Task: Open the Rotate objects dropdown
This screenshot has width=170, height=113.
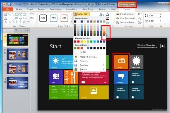Action: click(140, 23)
